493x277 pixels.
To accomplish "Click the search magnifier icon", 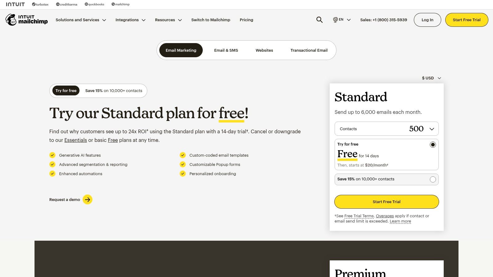I will tap(320, 20).
